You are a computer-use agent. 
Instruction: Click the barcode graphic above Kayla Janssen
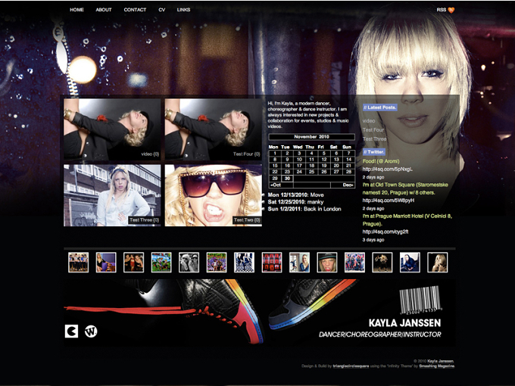click(x=420, y=300)
